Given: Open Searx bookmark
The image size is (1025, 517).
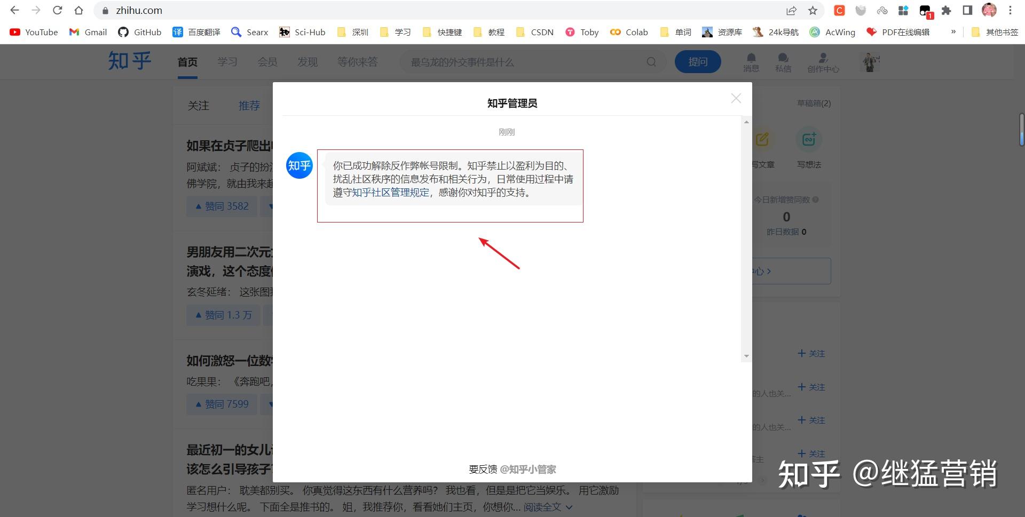Looking at the screenshot, I should click(x=250, y=32).
